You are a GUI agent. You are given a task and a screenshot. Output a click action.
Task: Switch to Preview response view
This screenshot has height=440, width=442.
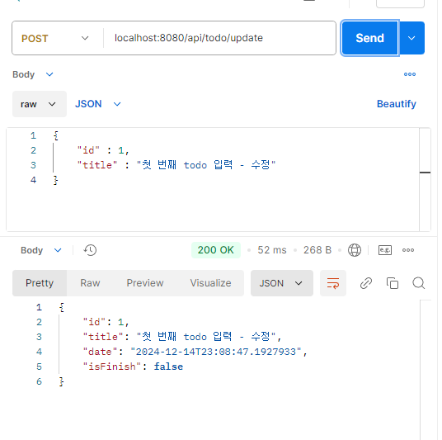point(145,283)
